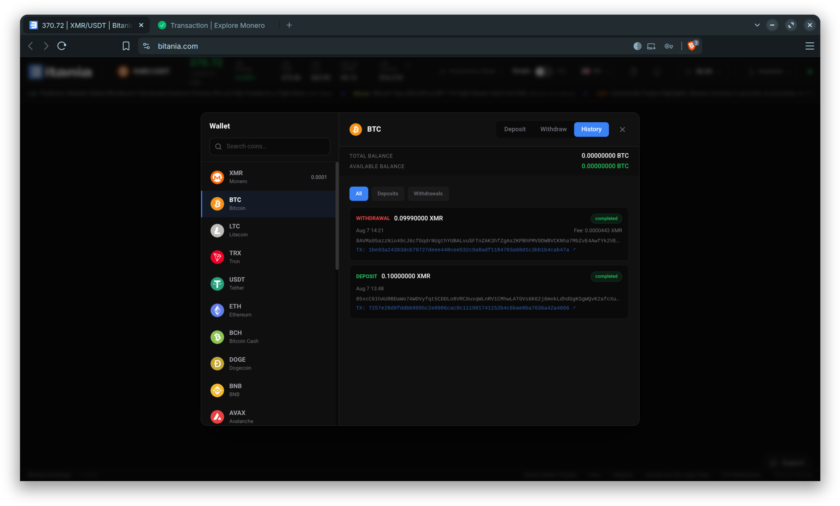Close the wallet dialog with X
This screenshot has height=506, width=840.
pos(622,130)
